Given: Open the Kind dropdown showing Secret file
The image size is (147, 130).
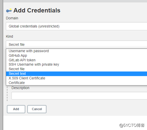Looking at the screenshot, I should point(76,45).
